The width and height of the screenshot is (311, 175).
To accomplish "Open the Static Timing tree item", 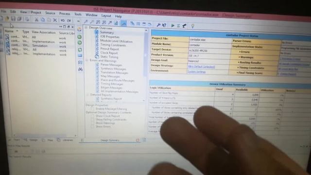I will click(x=109, y=57).
